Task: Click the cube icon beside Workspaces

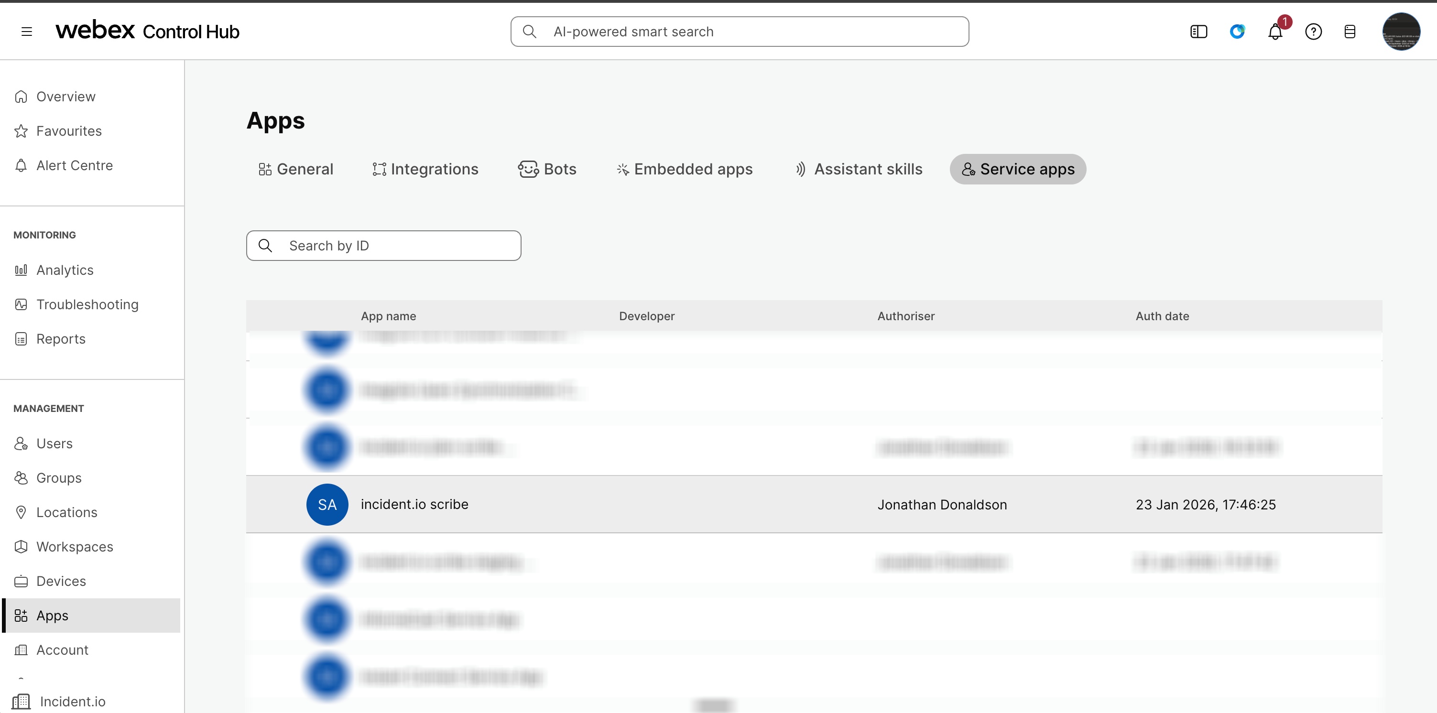Action: tap(21, 547)
